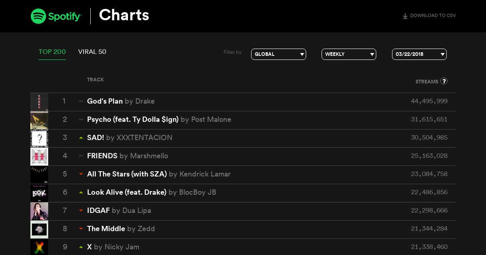Click the Download to CSV link

point(433,16)
